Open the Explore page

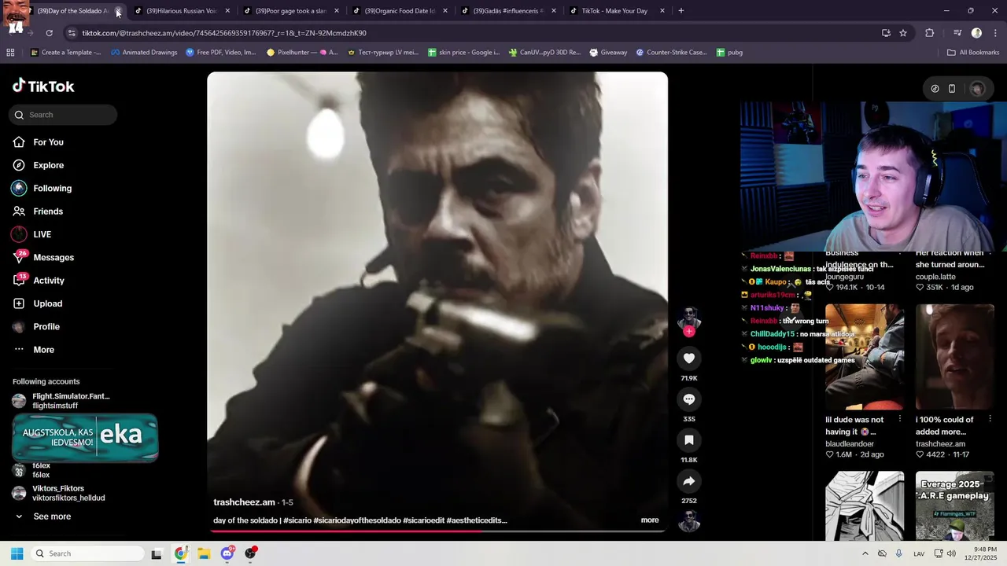(x=48, y=165)
